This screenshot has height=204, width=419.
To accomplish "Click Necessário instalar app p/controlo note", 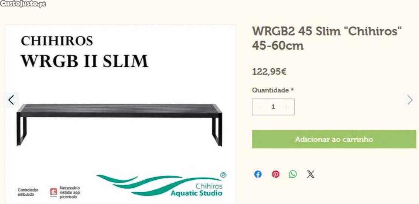I will pyautogui.click(x=70, y=192).
